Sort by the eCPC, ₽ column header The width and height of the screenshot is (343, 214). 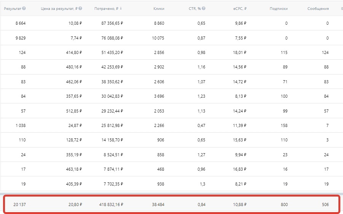240,9
